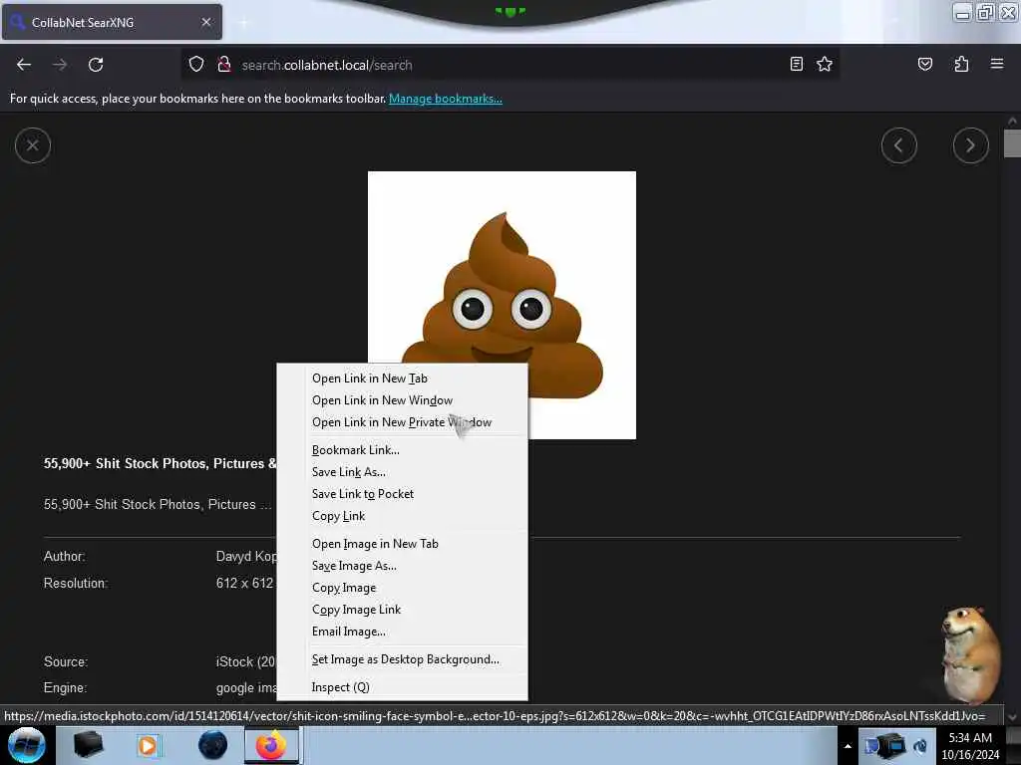Image resolution: width=1021 pixels, height=765 pixels.
Task: Click the hamster desktop mascot
Action: 971,654
